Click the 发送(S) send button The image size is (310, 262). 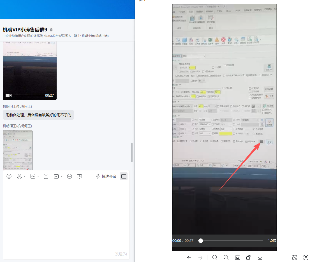121,254
